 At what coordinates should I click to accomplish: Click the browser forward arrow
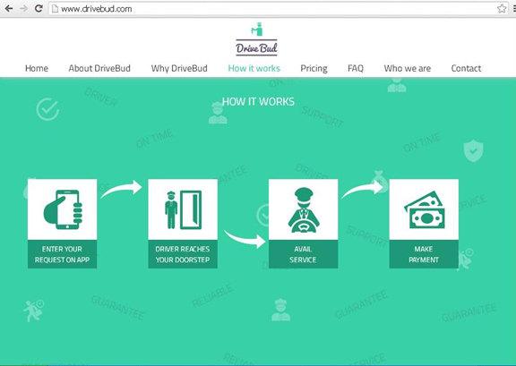[x=23, y=8]
